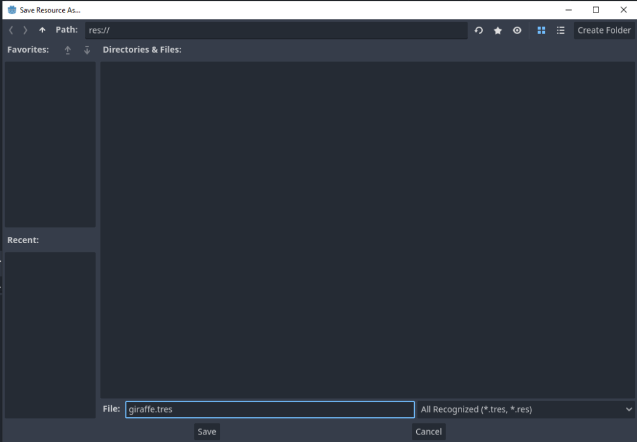Image resolution: width=637 pixels, height=442 pixels.
Task: Switch to list view
Action: pos(560,30)
